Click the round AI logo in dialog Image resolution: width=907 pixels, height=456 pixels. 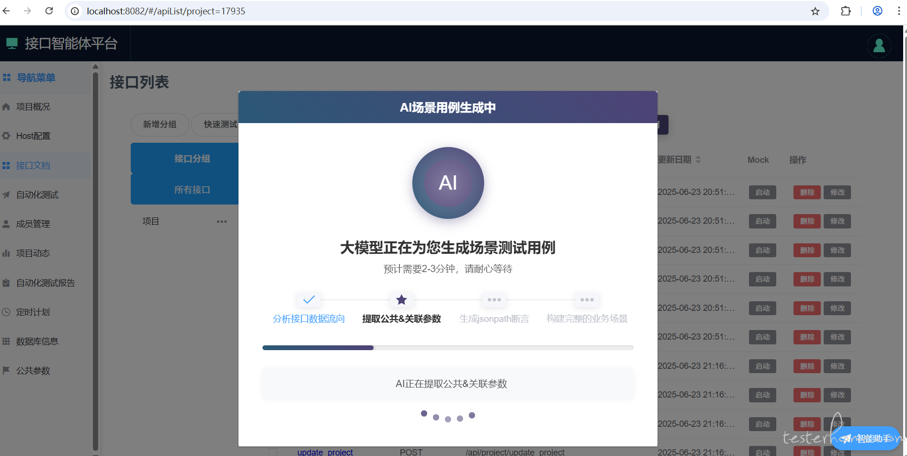448,183
